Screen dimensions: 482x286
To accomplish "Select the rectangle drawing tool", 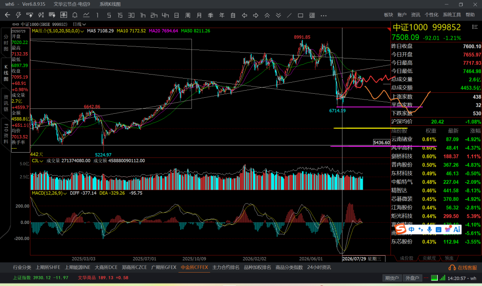I will tap(301, 15).
